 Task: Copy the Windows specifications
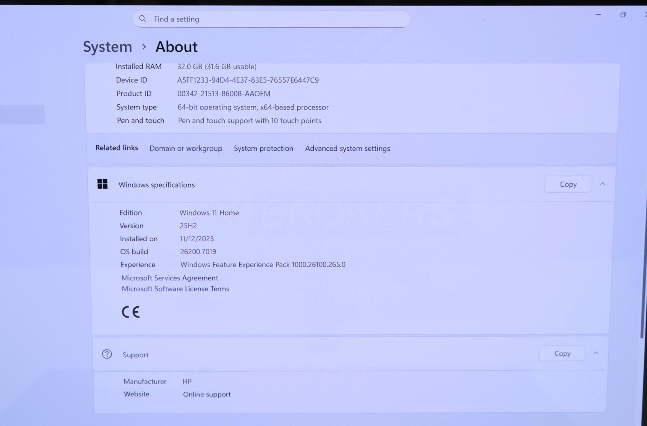point(568,184)
